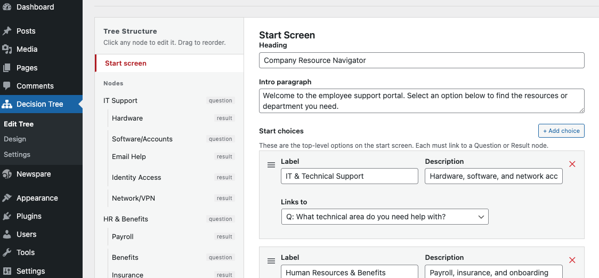
Task: Open Decision Tree menu item
Action: tap(41, 104)
